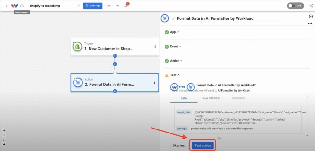Click the cloud save status icon
Screen dimensions: 315x151
[22, 6]
